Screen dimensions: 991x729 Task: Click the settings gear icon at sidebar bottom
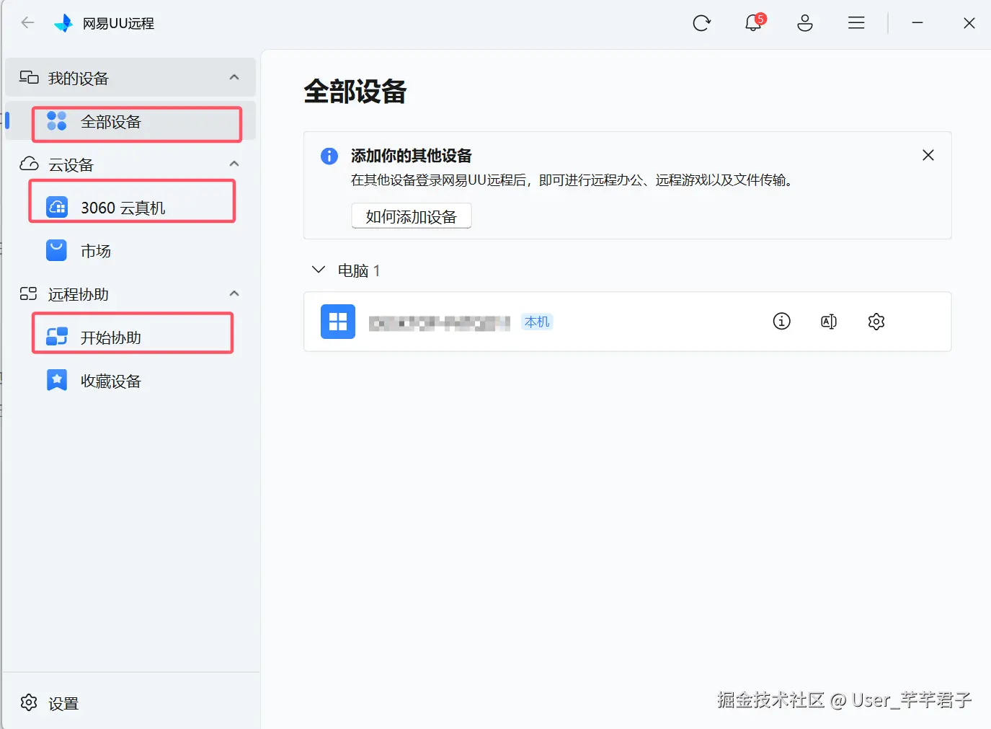[29, 702]
